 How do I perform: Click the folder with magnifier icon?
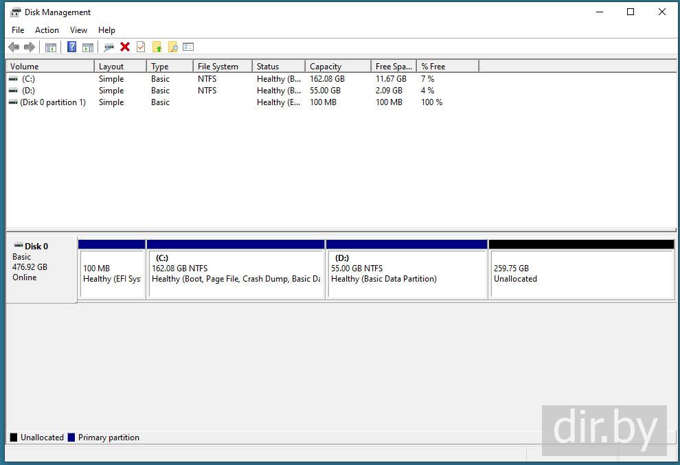(x=172, y=47)
